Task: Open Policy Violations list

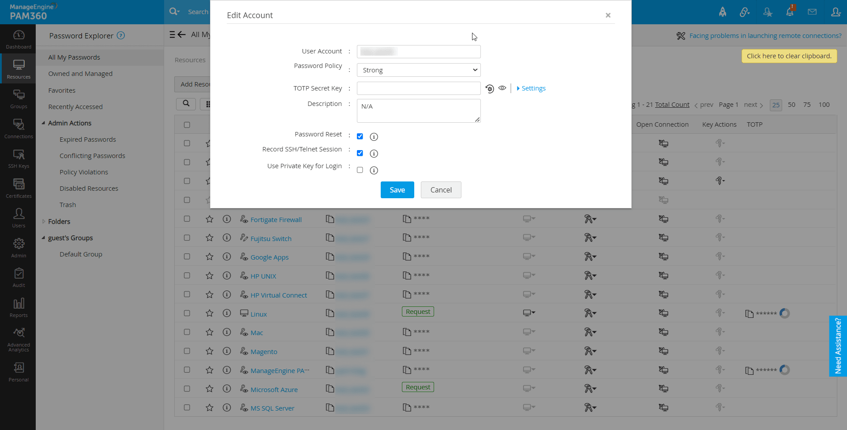Action: pyautogui.click(x=84, y=172)
